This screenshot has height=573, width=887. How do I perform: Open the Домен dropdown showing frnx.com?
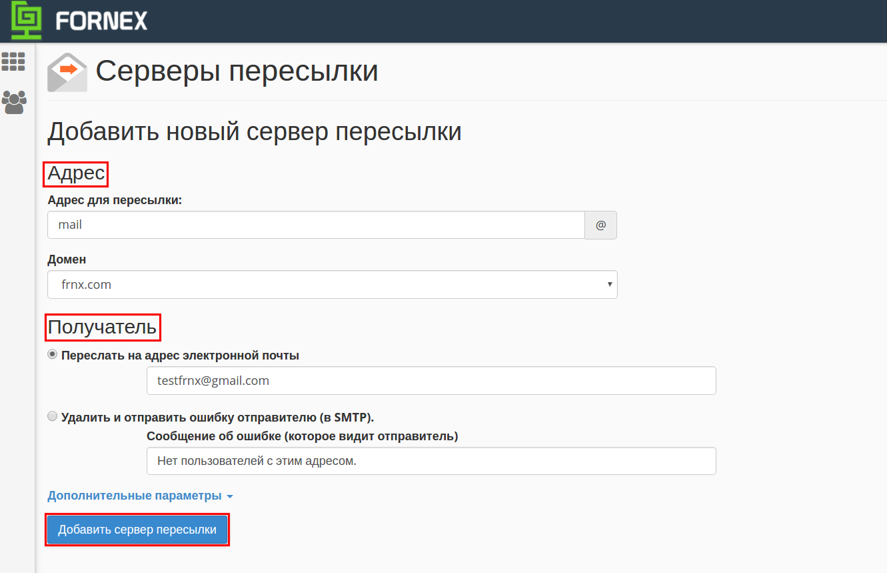click(333, 284)
